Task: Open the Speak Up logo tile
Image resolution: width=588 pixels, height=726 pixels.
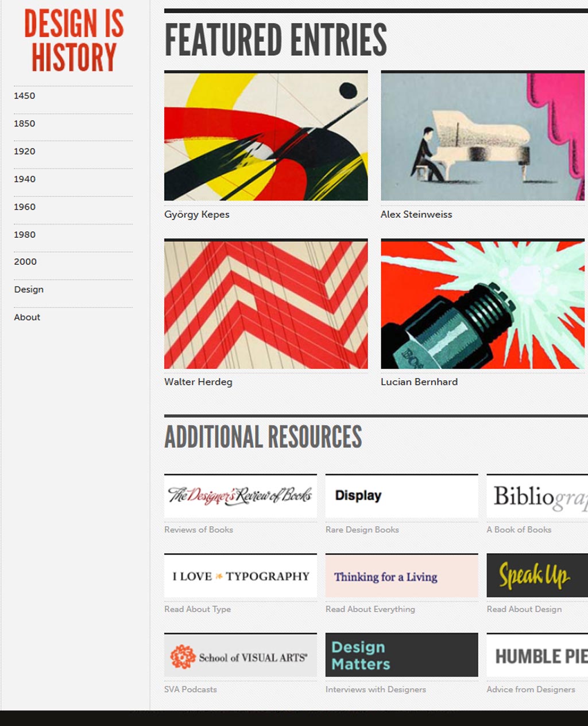Action: point(537,576)
